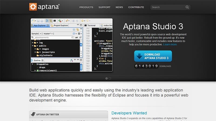Expand the log folder
This screenshot has width=216, height=121.
pyautogui.click(x=33, y=42)
